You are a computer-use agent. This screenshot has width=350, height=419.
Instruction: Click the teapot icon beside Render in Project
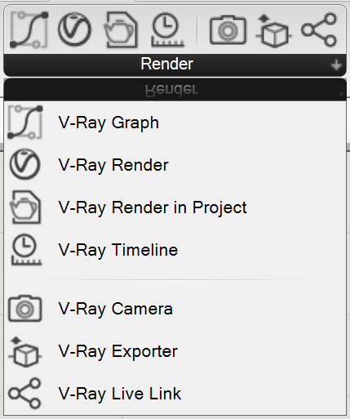(x=25, y=207)
